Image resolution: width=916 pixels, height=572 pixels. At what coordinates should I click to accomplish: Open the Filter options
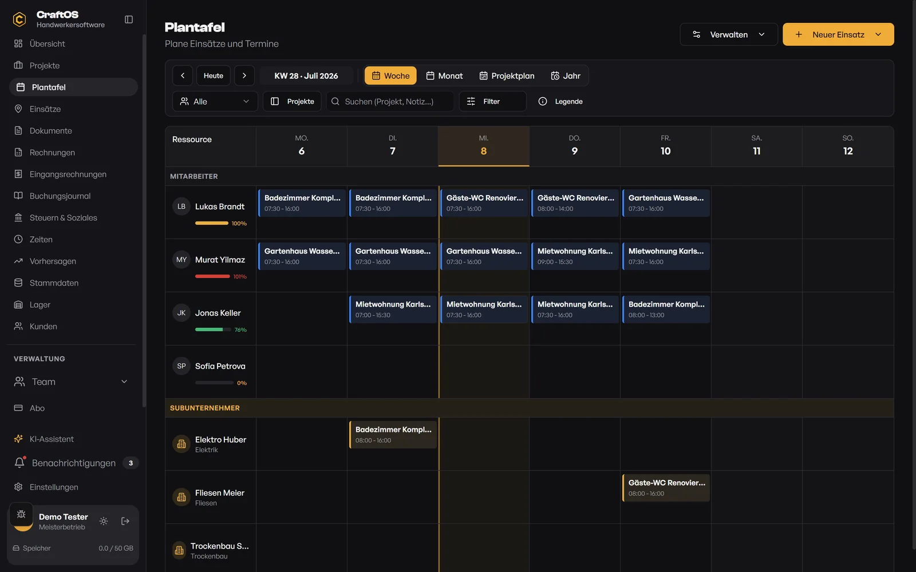[x=492, y=101]
